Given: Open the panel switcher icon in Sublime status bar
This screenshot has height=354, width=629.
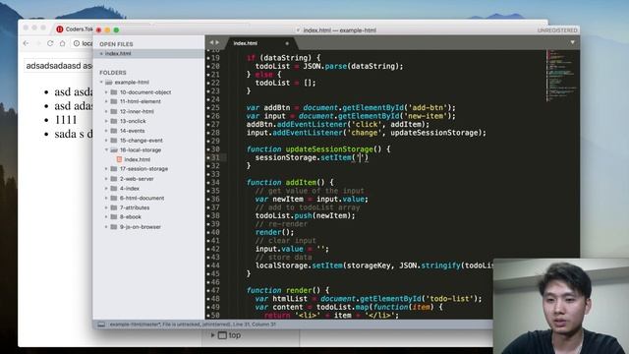Looking at the screenshot, I should click(x=101, y=324).
